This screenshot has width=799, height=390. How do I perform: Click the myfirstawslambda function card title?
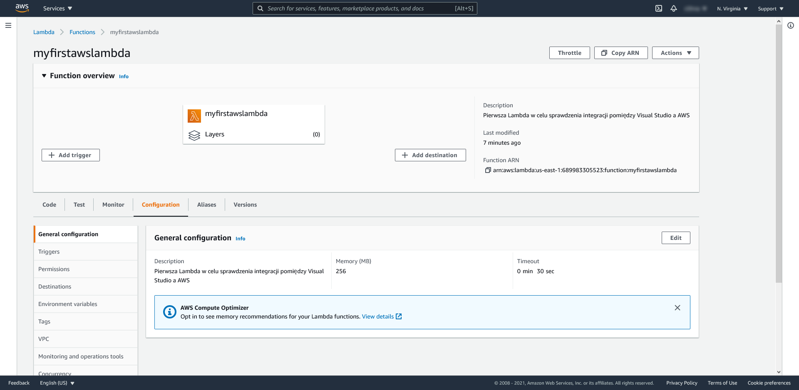(x=236, y=114)
